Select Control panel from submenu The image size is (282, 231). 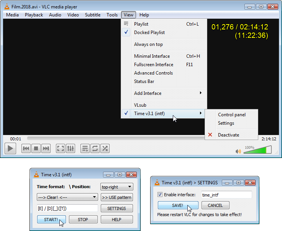point(231,115)
